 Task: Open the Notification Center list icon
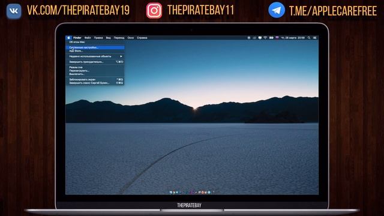pos(314,38)
